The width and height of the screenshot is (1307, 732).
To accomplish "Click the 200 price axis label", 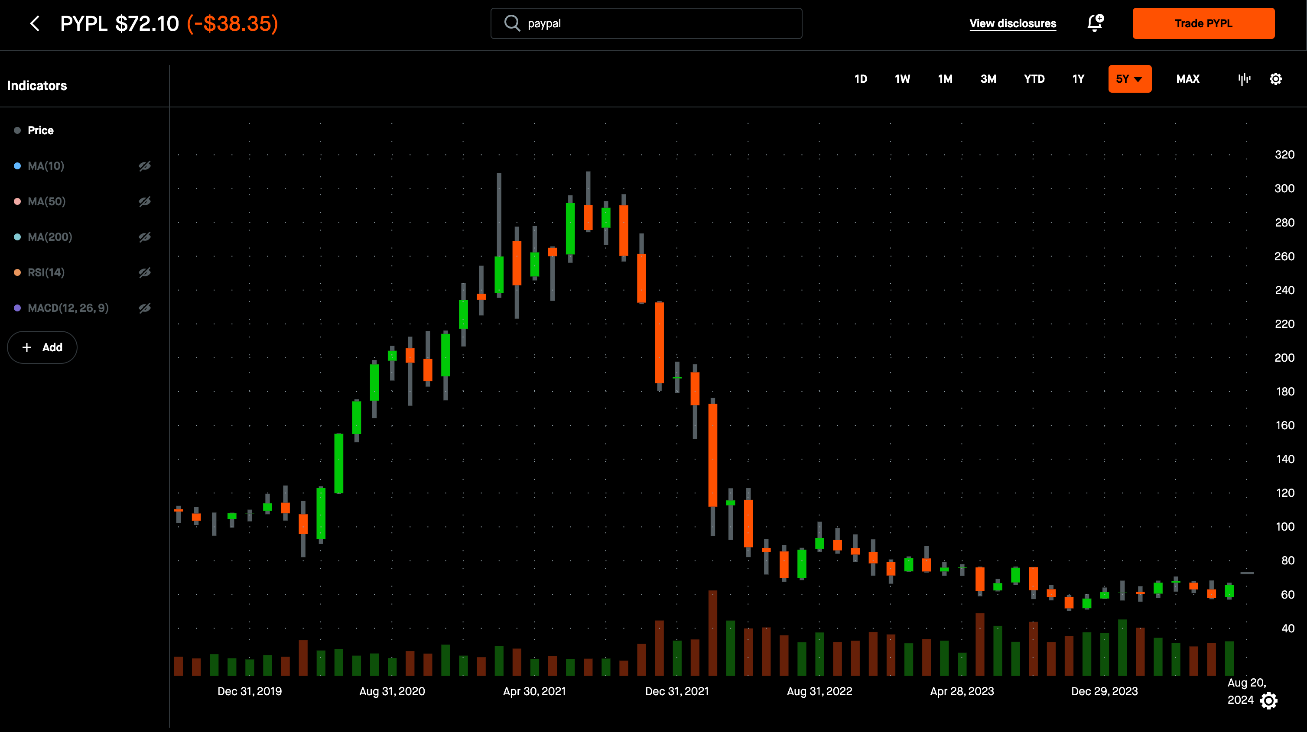I will point(1284,358).
